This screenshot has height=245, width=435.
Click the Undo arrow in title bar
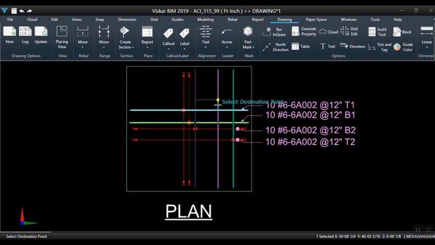tap(22, 11)
